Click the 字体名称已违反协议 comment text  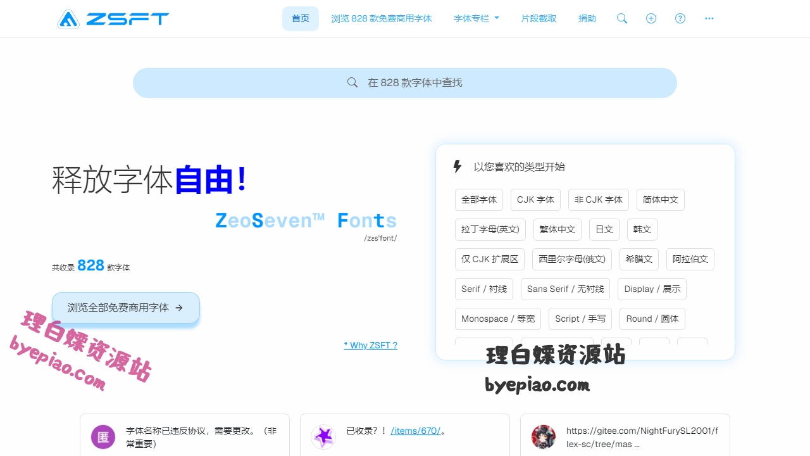[x=201, y=437]
